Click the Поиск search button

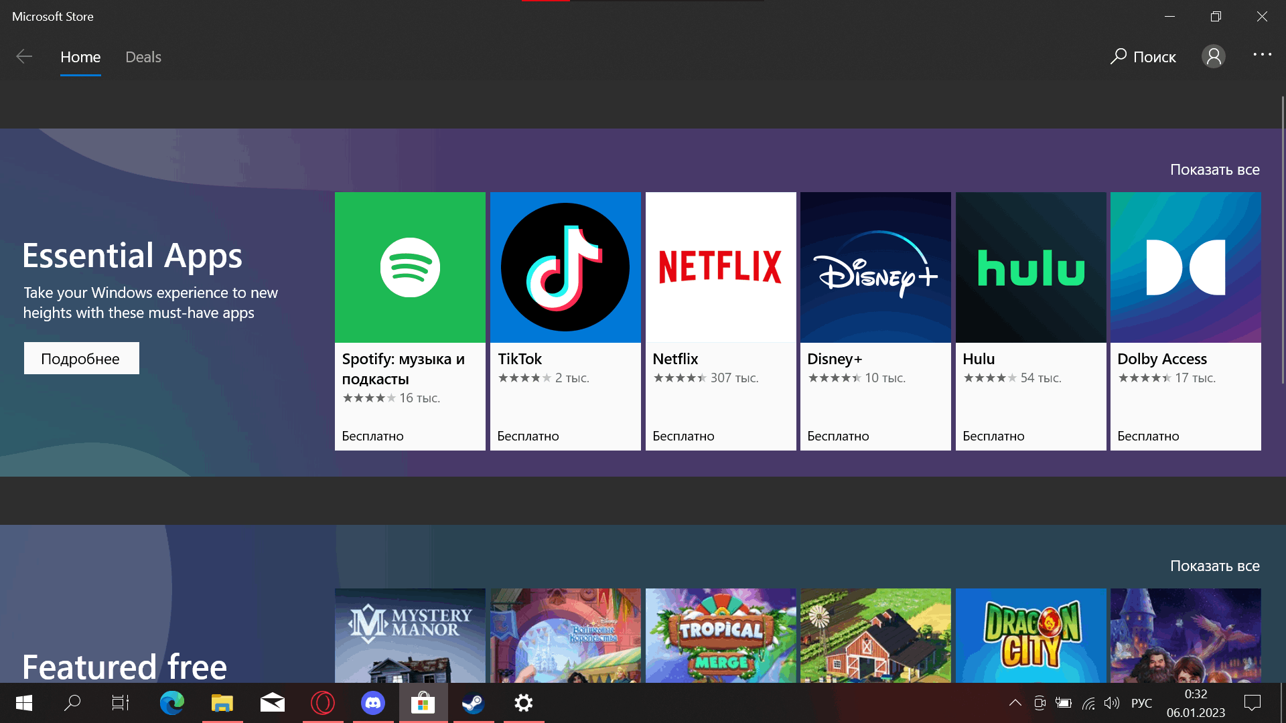(1143, 57)
